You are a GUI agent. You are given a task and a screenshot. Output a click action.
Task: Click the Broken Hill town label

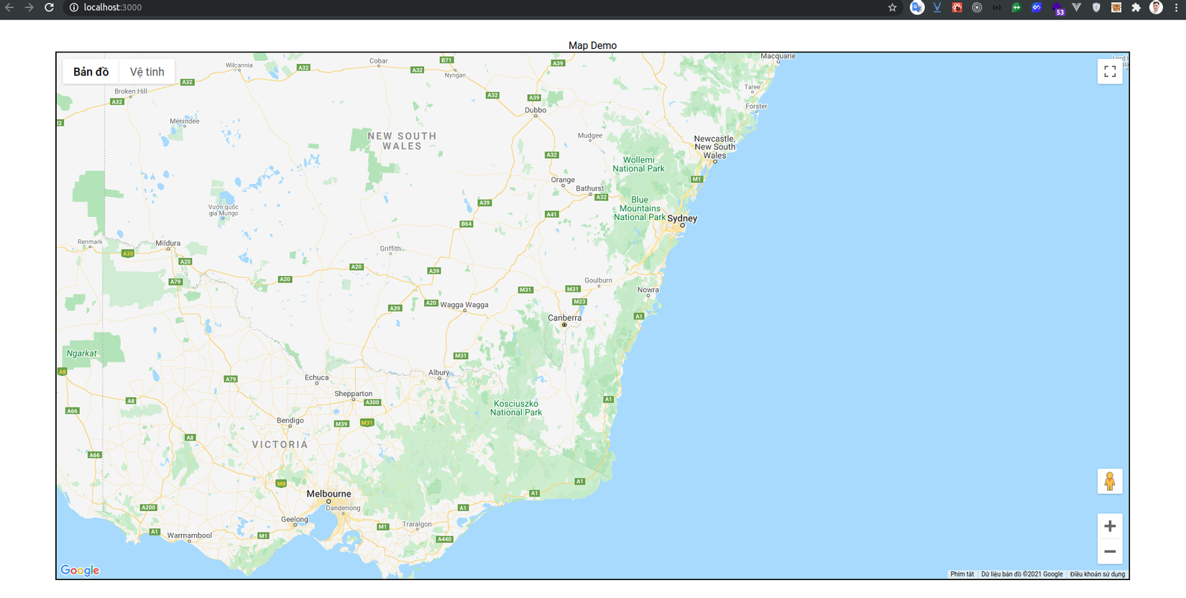click(131, 91)
